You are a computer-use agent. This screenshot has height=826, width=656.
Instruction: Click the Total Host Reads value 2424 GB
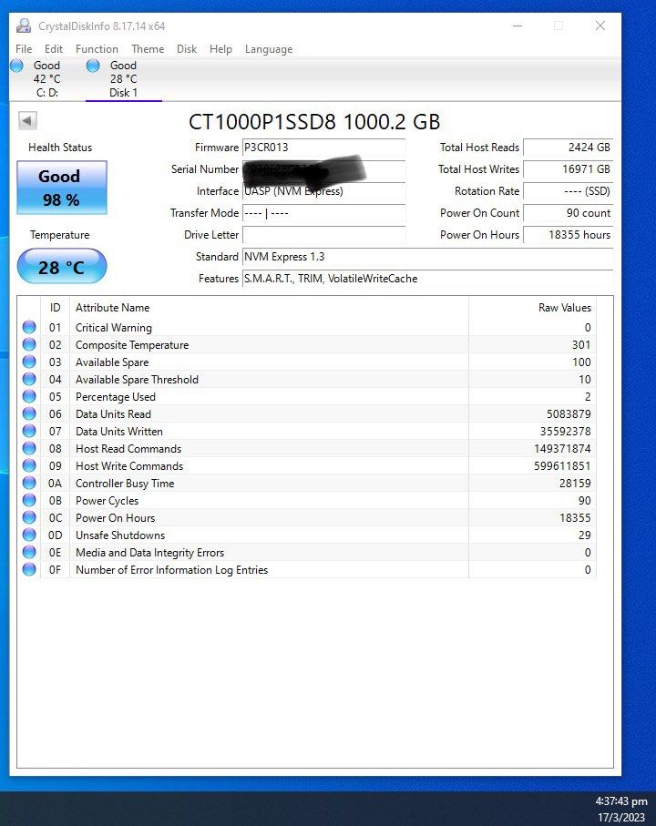click(568, 148)
